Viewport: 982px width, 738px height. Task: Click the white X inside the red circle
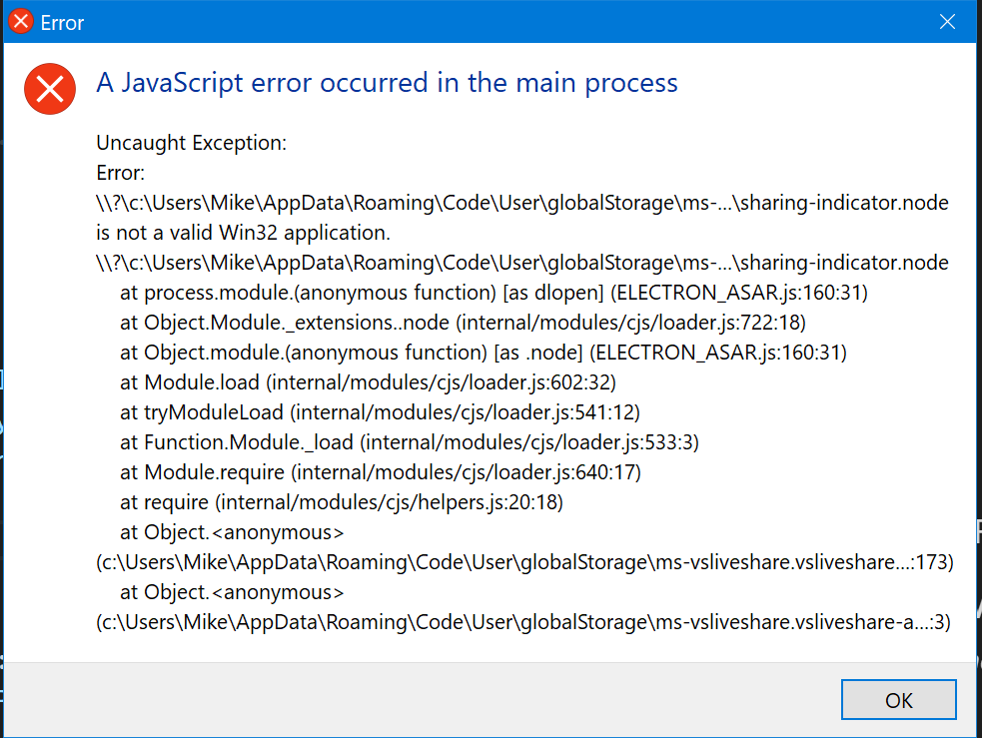click(x=50, y=89)
